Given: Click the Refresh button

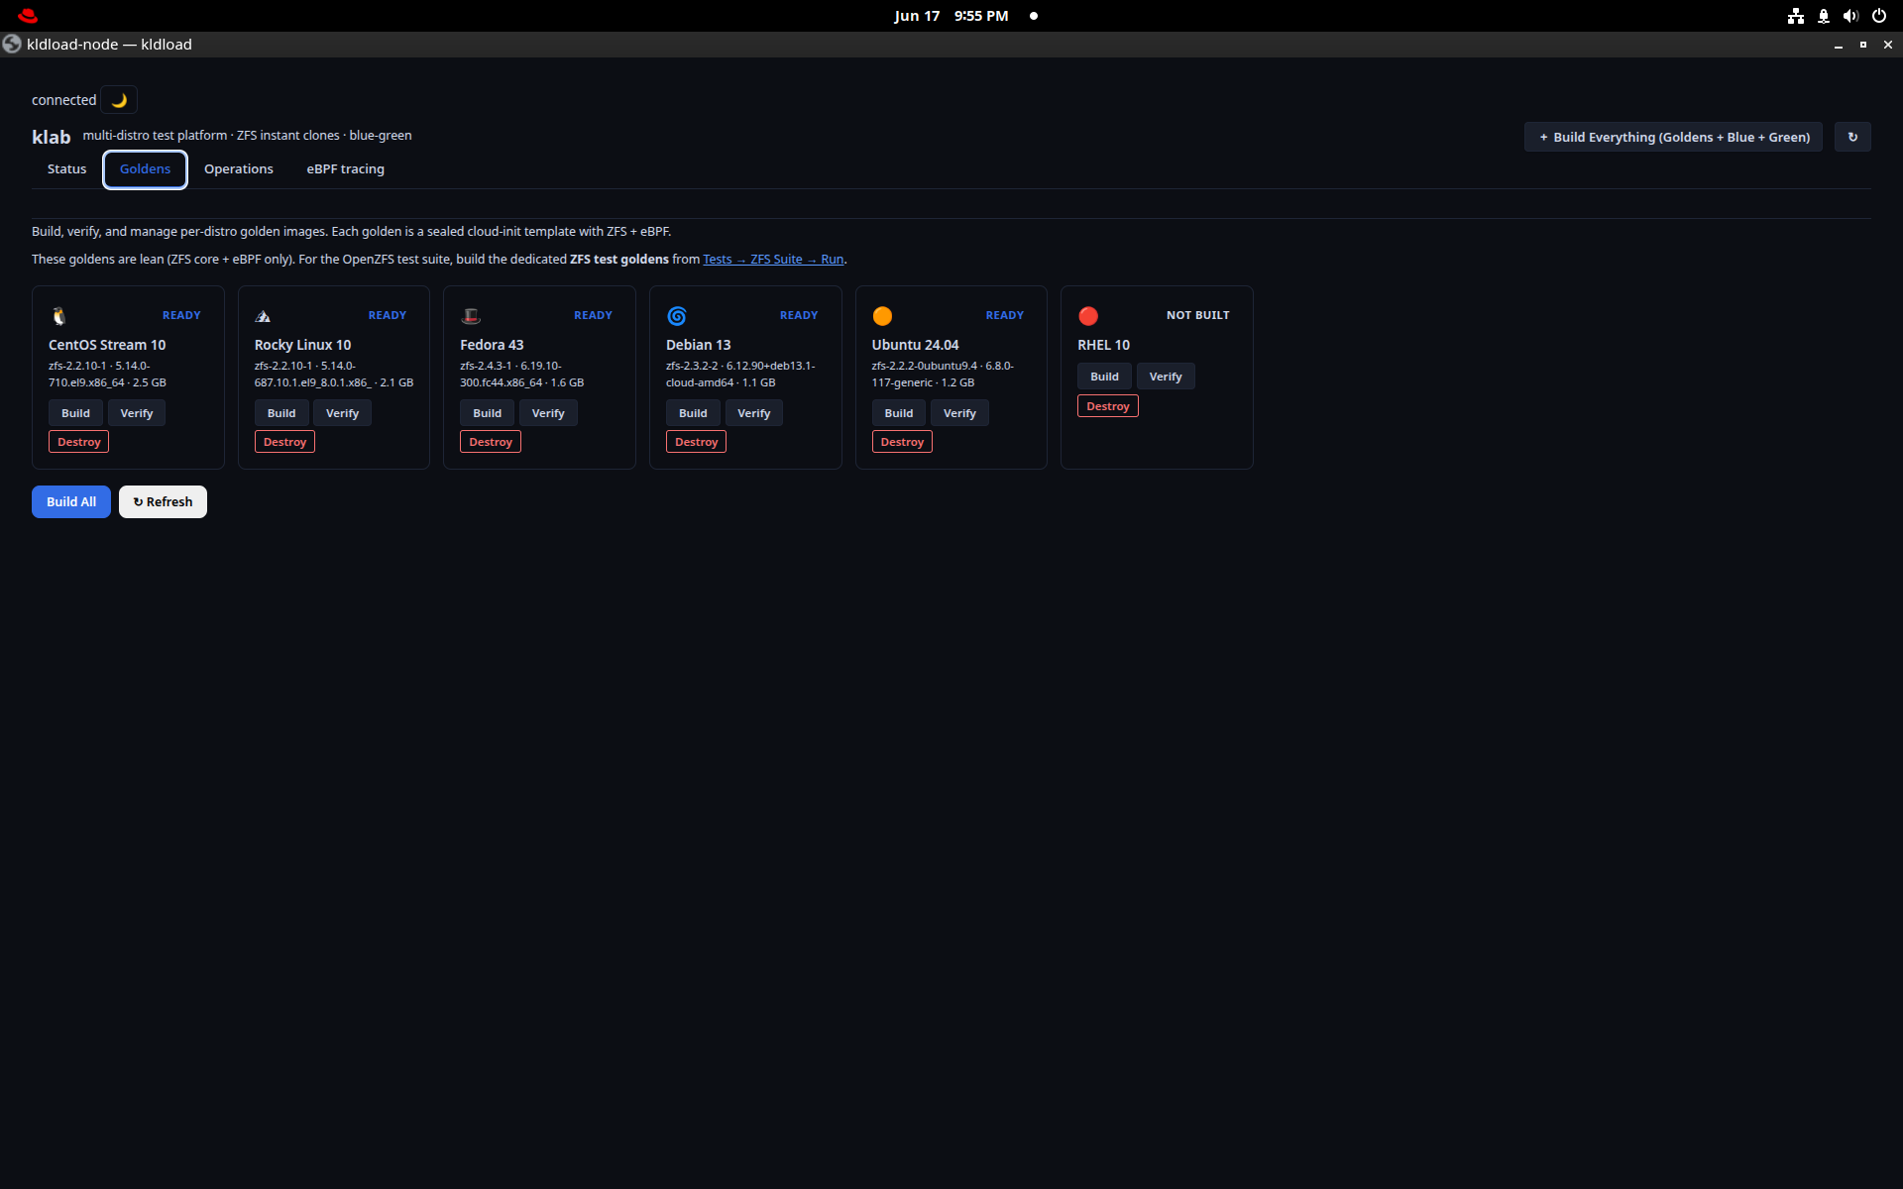Looking at the screenshot, I should click(163, 502).
